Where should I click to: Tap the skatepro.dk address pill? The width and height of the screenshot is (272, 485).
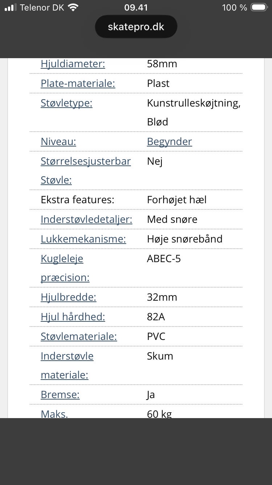136,27
